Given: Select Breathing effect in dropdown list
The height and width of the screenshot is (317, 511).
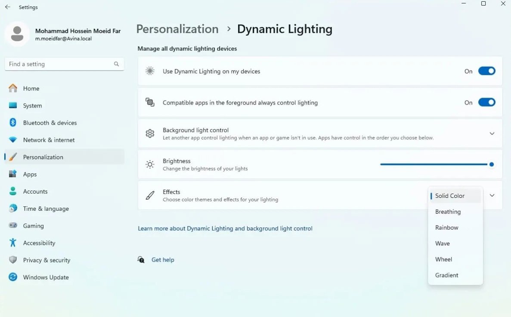Looking at the screenshot, I should 448,212.
